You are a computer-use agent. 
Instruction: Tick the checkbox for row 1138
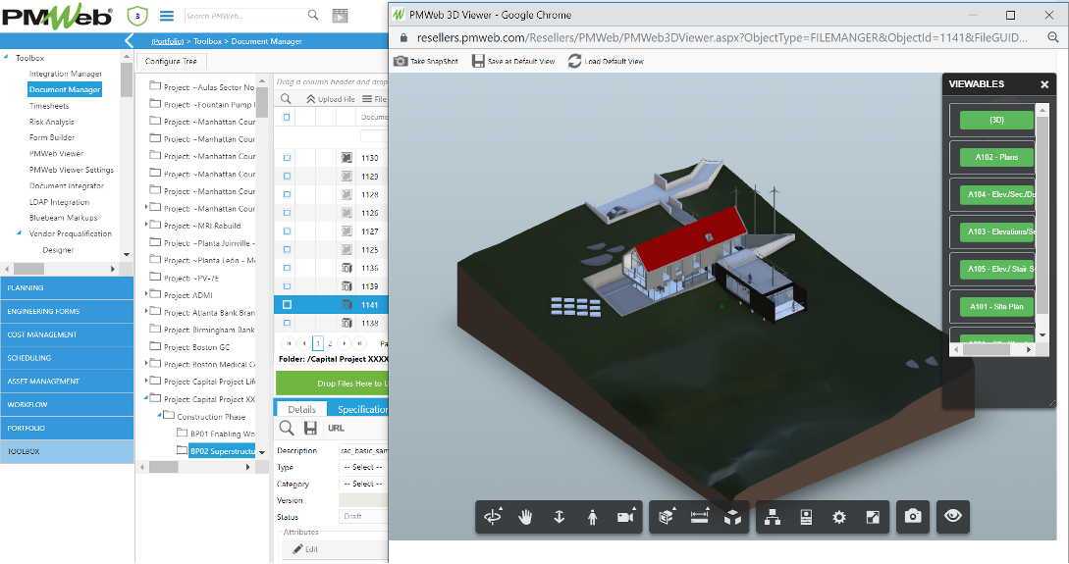287,324
